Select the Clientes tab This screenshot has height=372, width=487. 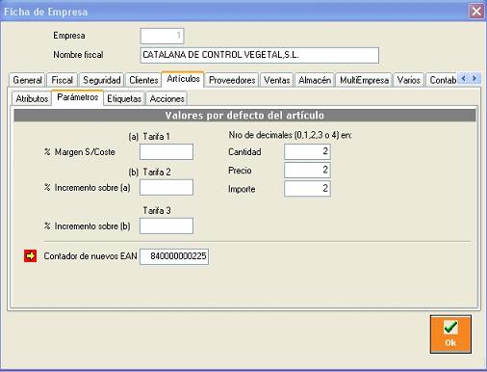pos(143,80)
